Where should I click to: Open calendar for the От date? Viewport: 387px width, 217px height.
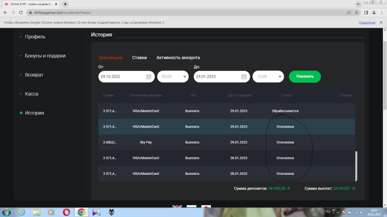[149, 76]
